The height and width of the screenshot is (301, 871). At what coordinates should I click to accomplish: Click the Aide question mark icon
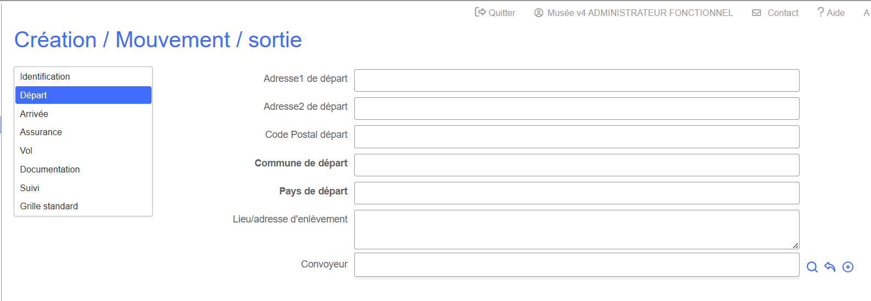tap(820, 12)
